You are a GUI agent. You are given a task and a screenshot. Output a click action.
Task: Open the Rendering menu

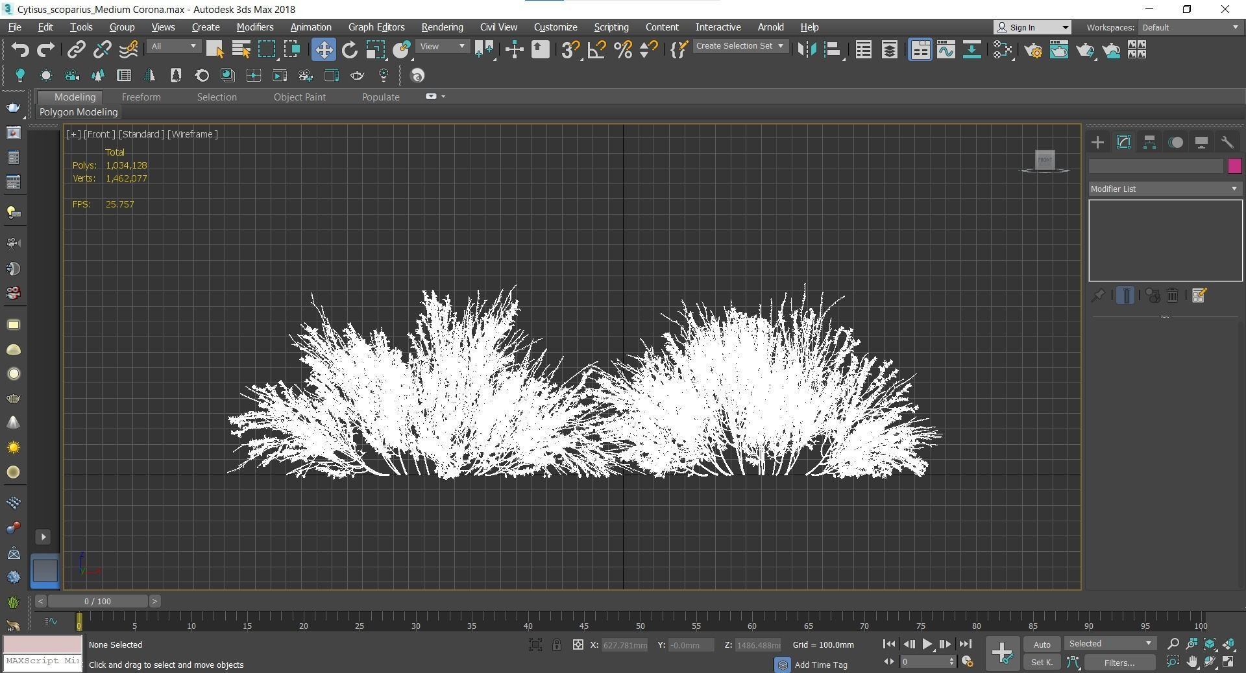coord(442,27)
